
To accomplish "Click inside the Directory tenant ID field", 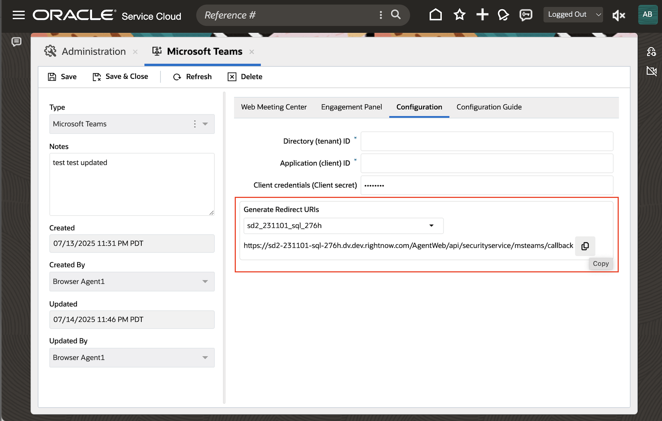I will [486, 141].
